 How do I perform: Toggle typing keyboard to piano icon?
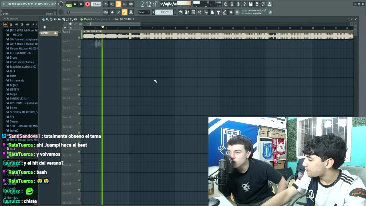106,12
